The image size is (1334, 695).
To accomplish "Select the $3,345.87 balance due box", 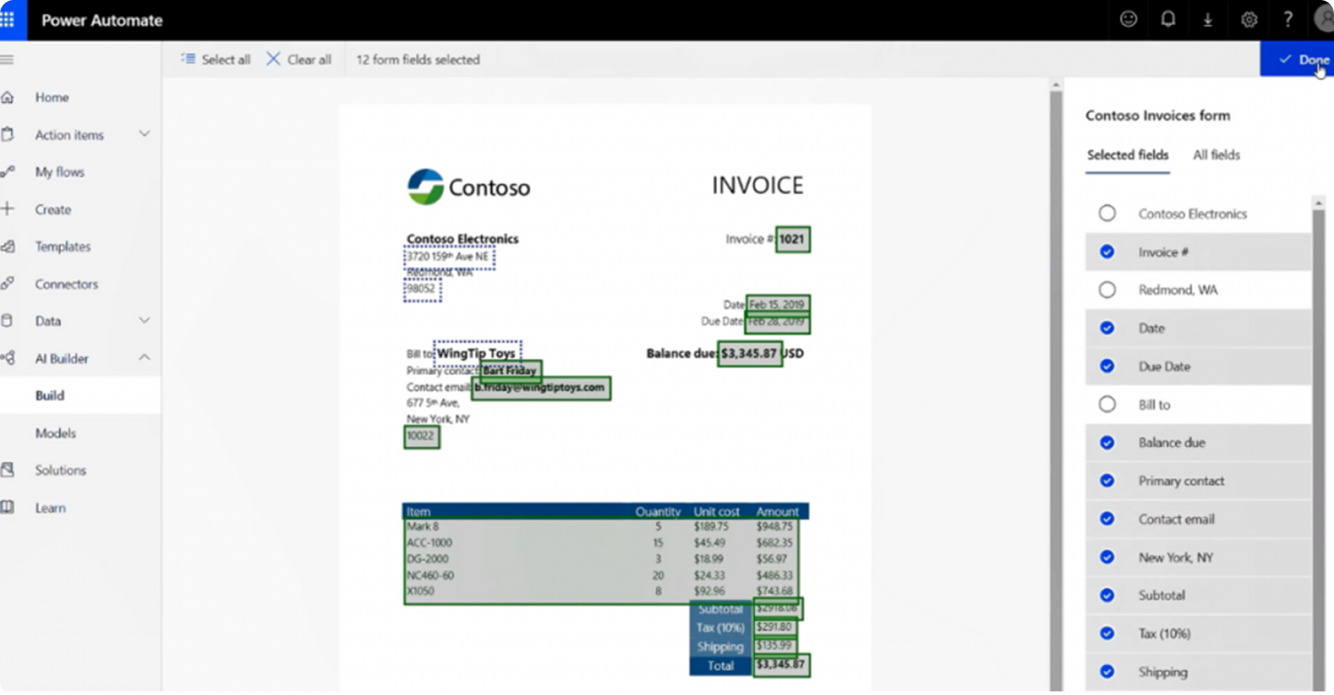I will [749, 354].
